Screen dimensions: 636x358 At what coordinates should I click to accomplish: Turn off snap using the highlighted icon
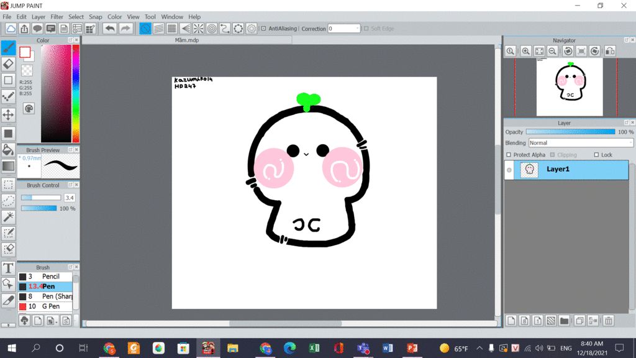tap(145, 29)
